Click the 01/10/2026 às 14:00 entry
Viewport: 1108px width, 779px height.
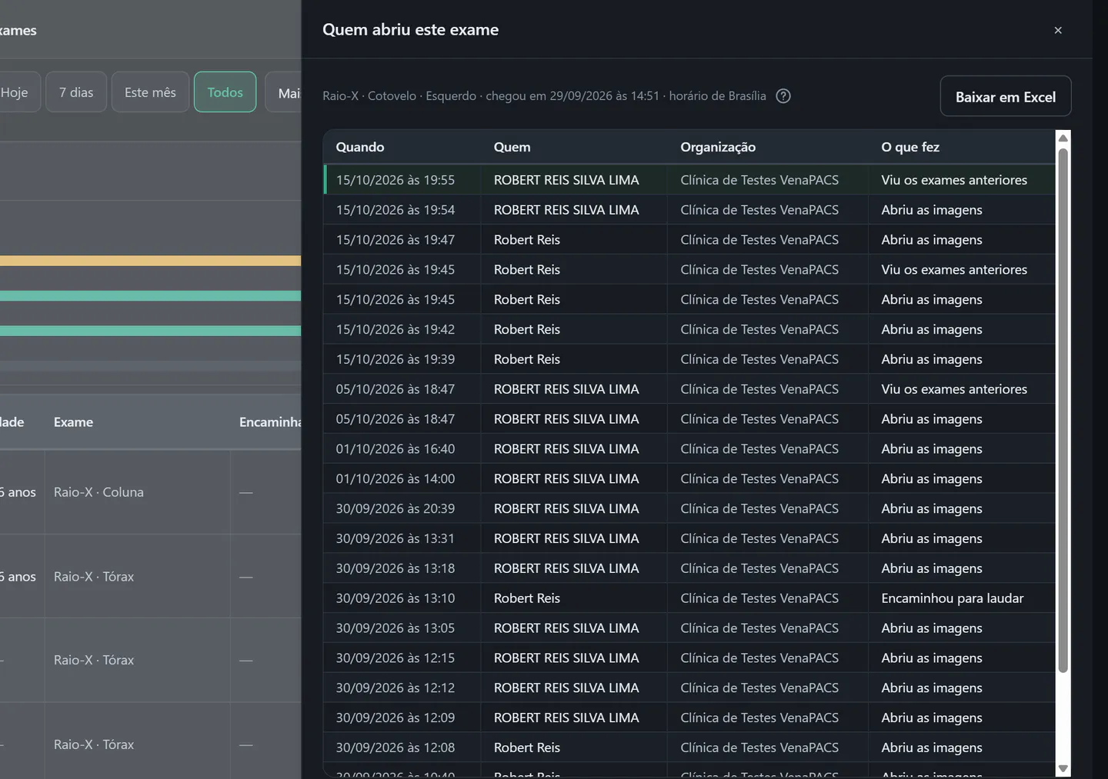click(x=689, y=479)
